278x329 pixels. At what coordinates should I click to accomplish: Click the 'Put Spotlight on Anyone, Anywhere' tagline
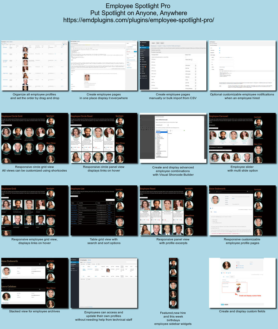139,13
